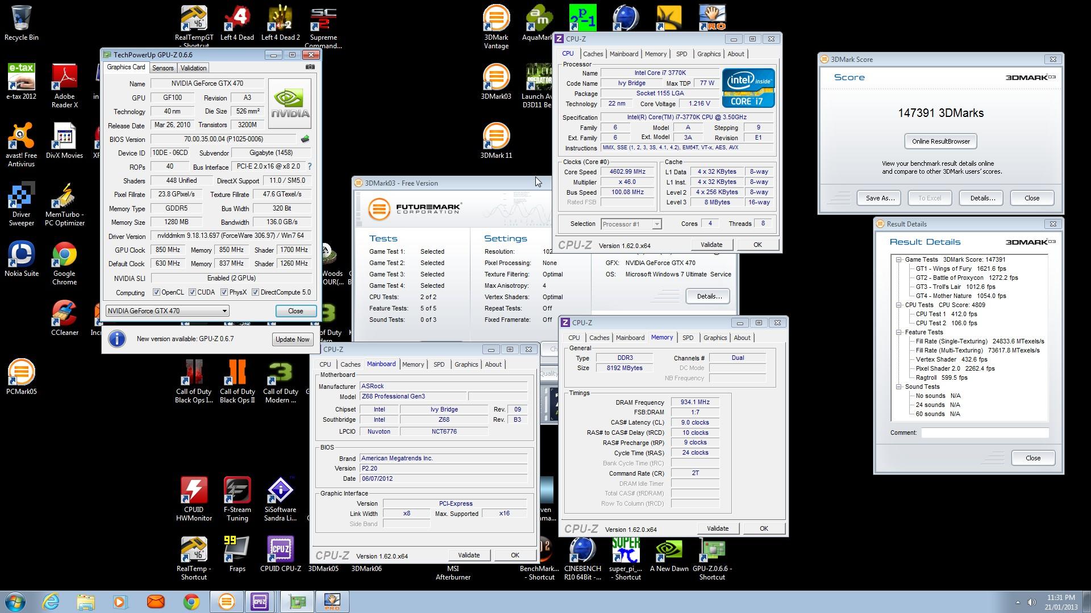Open Internet Explorer from the taskbar
Screen dimensions: 1091x613
[x=51, y=602]
